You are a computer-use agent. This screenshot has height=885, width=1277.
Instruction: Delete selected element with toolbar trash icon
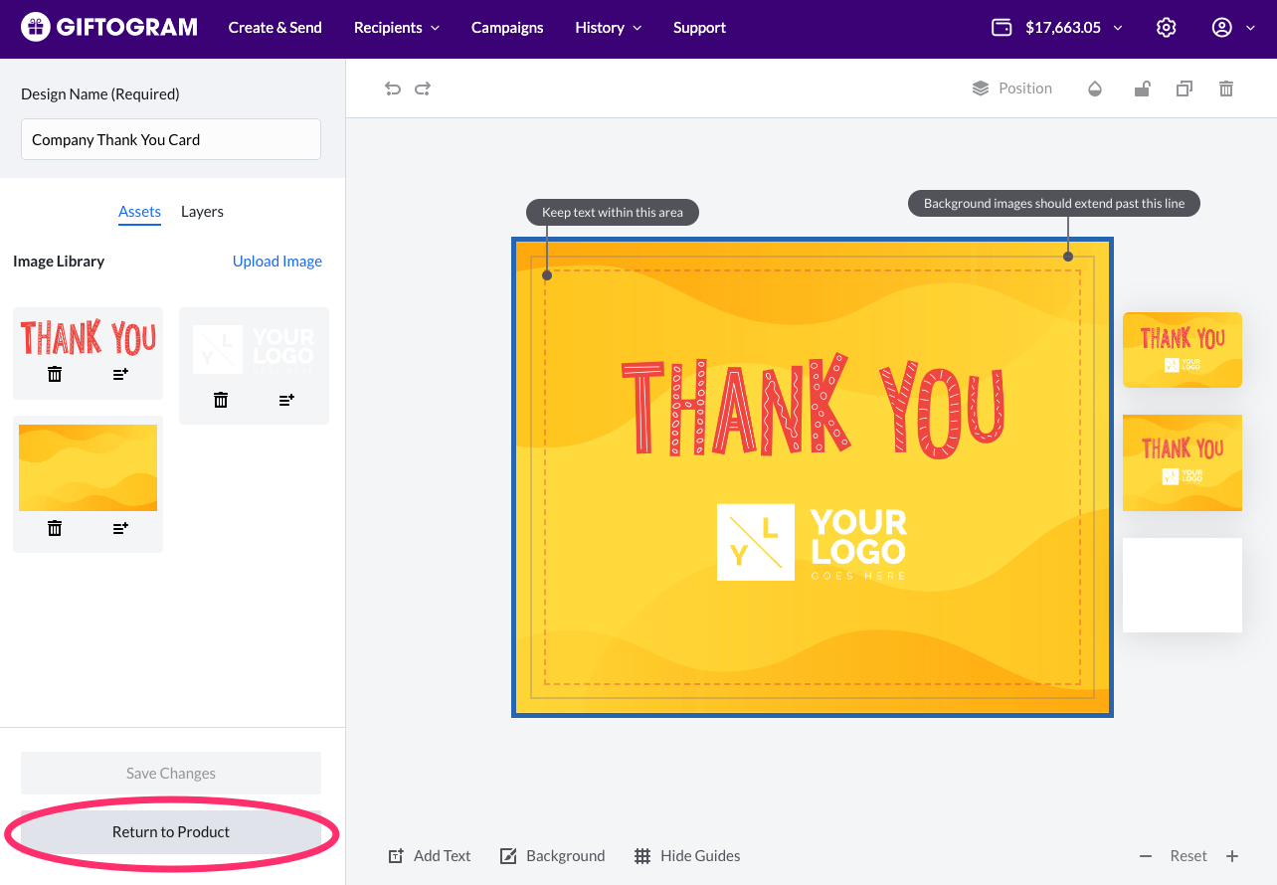[1226, 88]
